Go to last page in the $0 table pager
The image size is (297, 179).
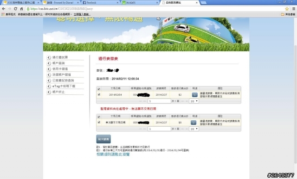[x=187, y=129]
